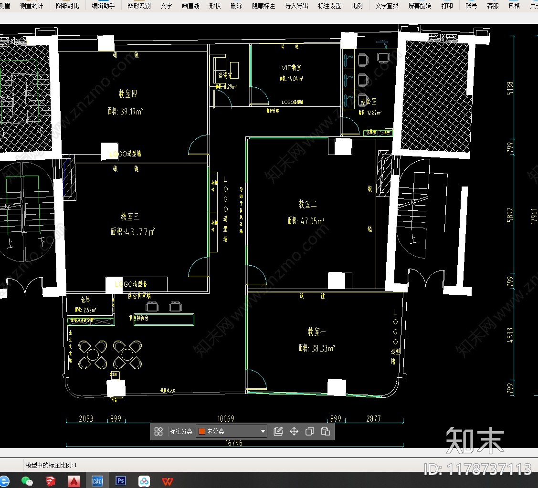The width and height of the screenshot is (538, 488).
Task: Select the 形状 shape tool
Action: pyautogui.click(x=215, y=6)
